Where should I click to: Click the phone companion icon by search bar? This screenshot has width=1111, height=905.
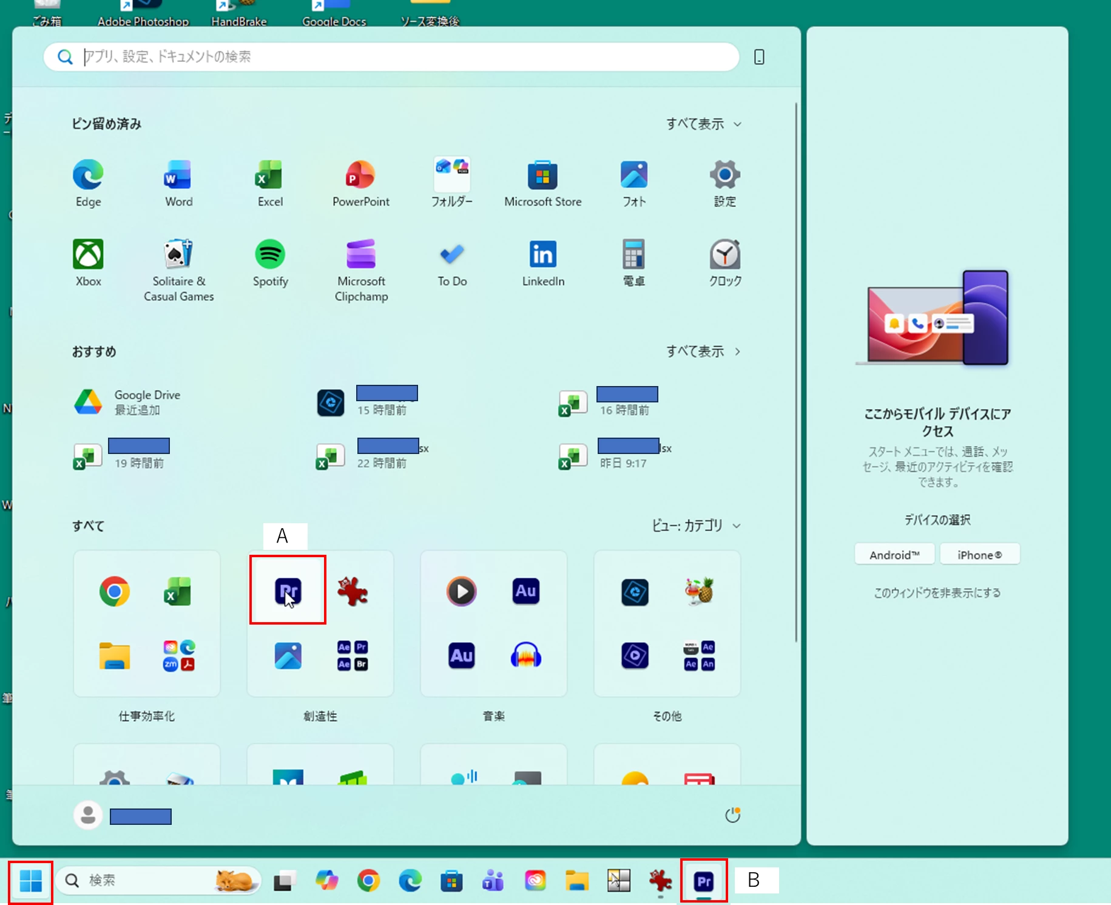click(x=758, y=57)
